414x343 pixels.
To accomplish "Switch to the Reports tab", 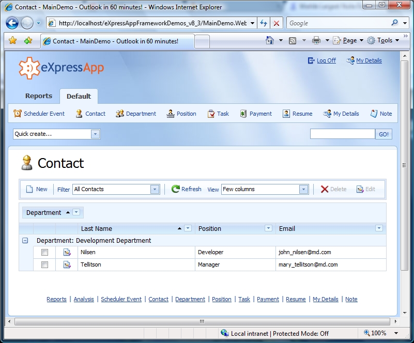I will (x=39, y=96).
